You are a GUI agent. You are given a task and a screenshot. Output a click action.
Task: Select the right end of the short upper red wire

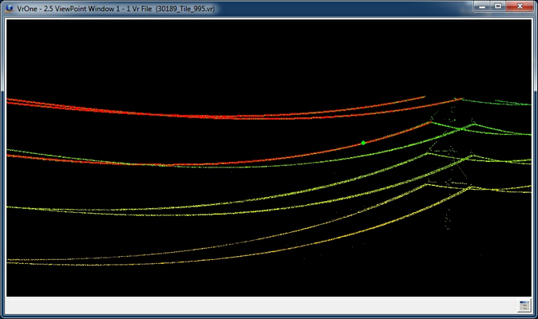[422, 97]
